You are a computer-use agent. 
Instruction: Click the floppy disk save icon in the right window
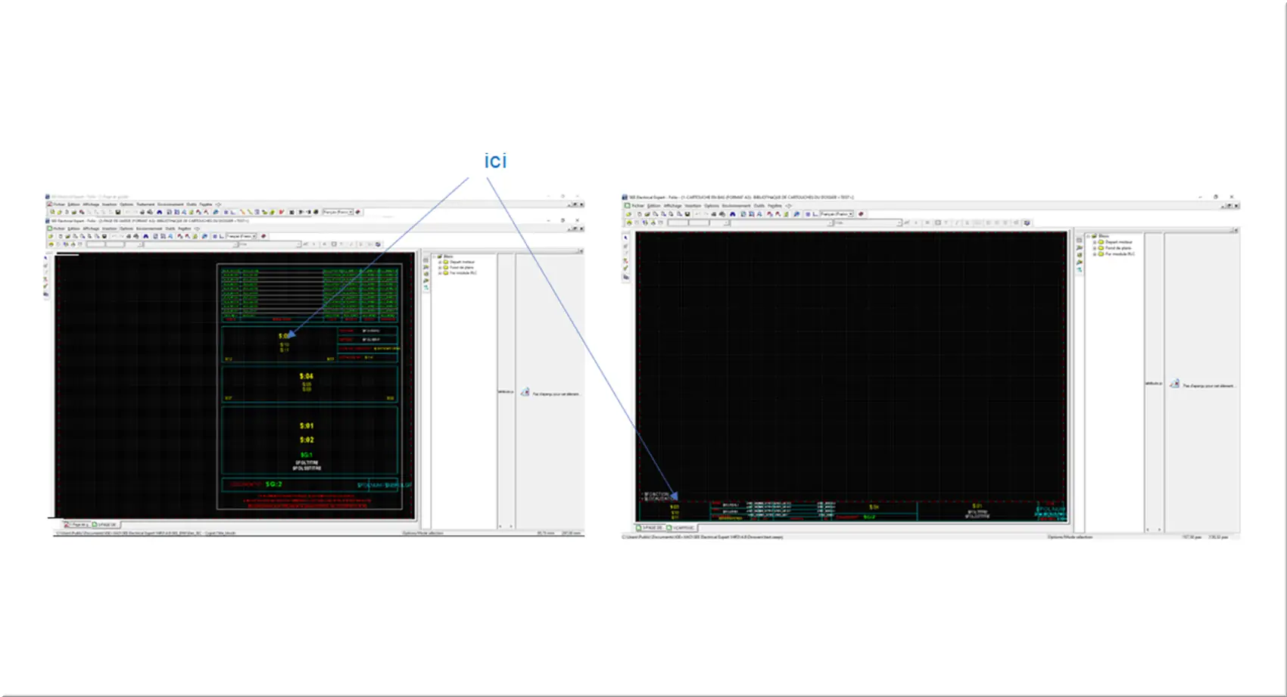[x=687, y=214]
